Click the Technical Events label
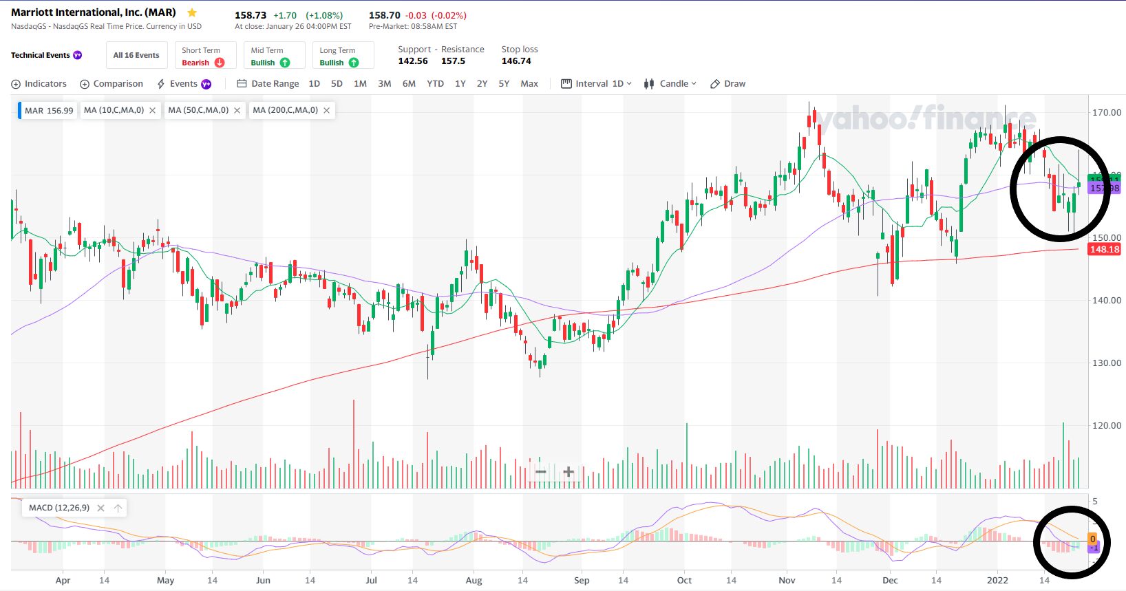The image size is (1126, 591). (41, 55)
